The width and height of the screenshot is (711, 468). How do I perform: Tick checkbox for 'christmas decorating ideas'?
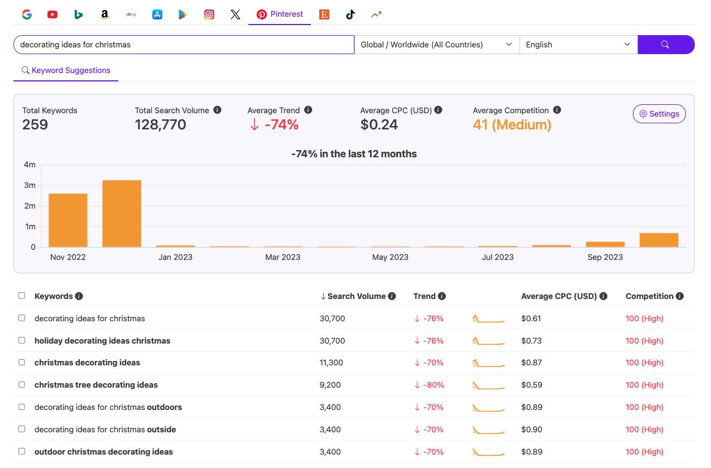[x=22, y=363]
